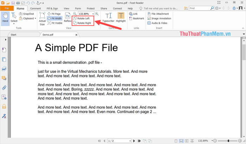The width and height of the screenshot is (246, 144).
Task: Insert a Link
Action: 133,14
